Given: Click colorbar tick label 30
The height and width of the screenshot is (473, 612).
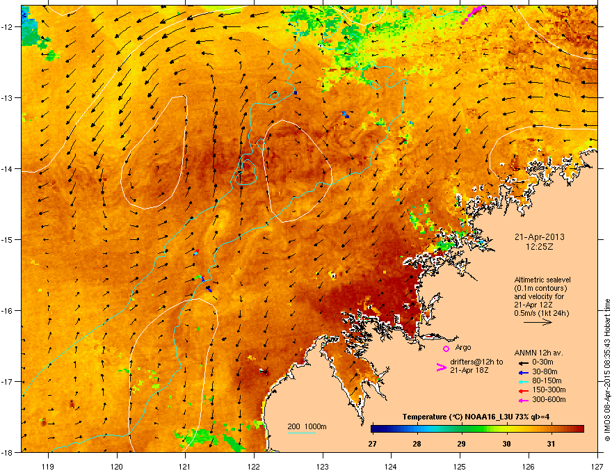Looking at the screenshot, I should [x=506, y=444].
